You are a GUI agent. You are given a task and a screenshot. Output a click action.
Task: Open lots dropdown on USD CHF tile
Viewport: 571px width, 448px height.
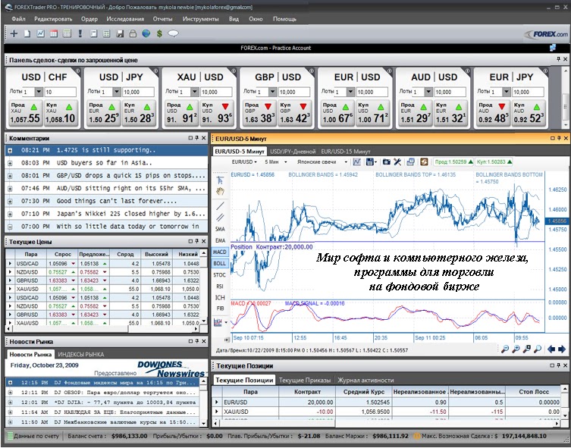tap(39, 92)
